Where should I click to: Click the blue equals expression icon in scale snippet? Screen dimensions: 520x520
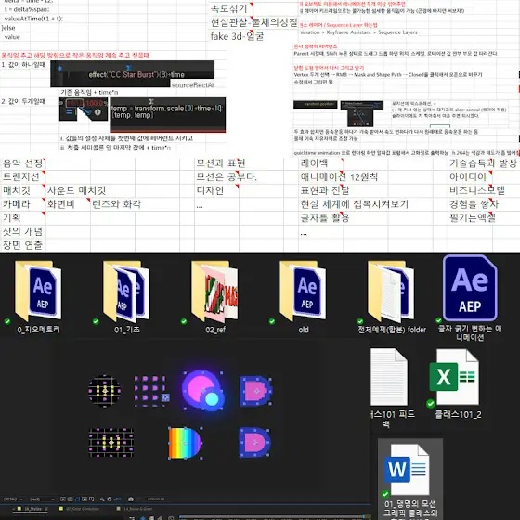[x=69, y=112]
